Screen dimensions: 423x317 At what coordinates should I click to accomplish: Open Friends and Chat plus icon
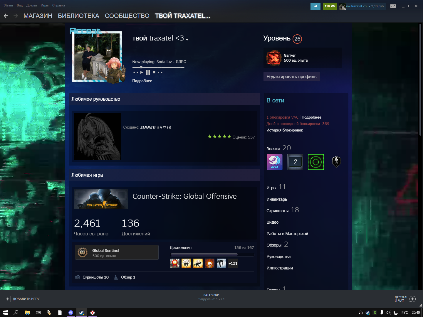412,299
